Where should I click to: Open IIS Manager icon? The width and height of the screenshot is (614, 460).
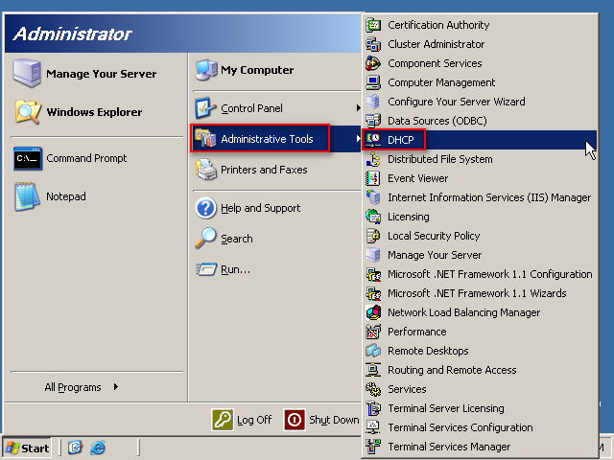click(373, 197)
